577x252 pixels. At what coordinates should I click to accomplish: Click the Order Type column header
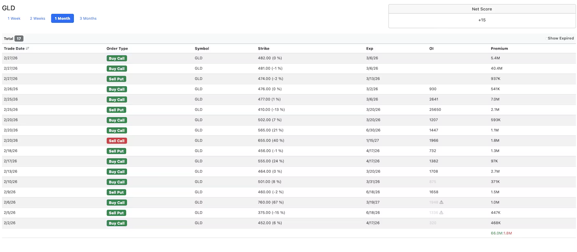click(117, 48)
